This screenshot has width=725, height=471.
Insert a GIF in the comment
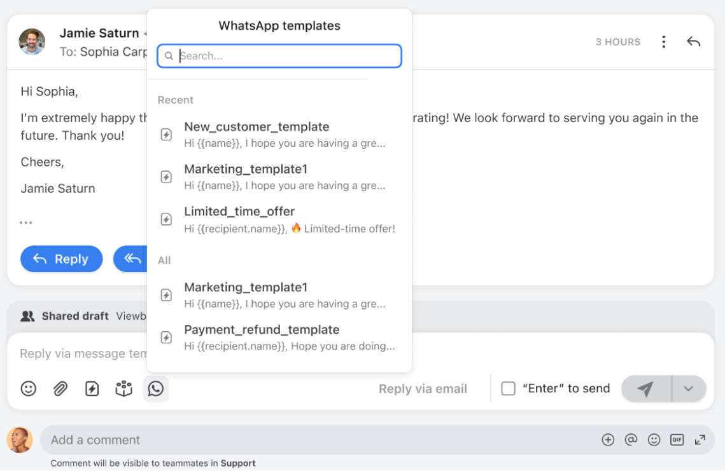pos(677,440)
